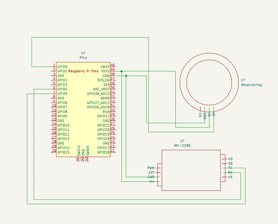Click the ADC_VREF pin label

101,89
